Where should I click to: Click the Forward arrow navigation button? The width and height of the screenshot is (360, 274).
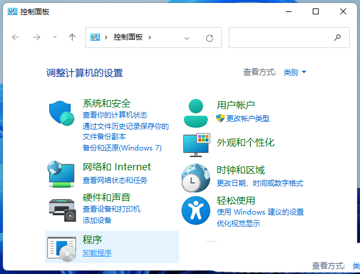pyautogui.click(x=37, y=37)
